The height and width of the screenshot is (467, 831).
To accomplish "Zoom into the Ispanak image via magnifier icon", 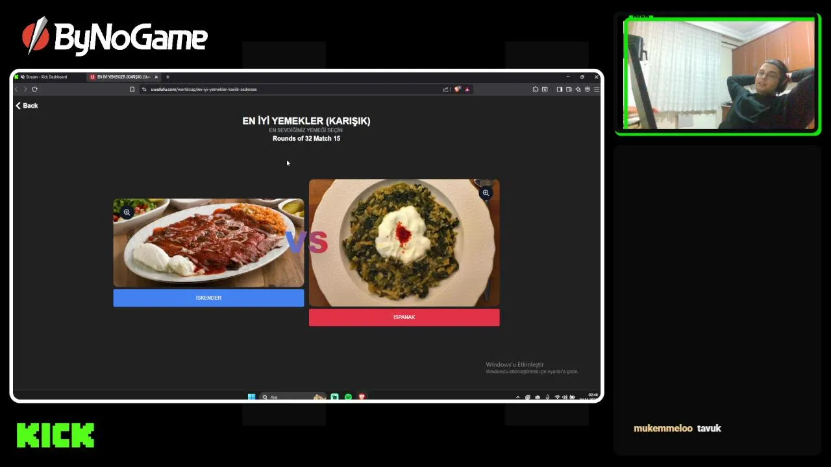I will 486,193.
